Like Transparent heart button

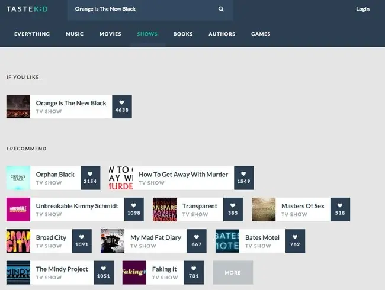click(x=233, y=210)
